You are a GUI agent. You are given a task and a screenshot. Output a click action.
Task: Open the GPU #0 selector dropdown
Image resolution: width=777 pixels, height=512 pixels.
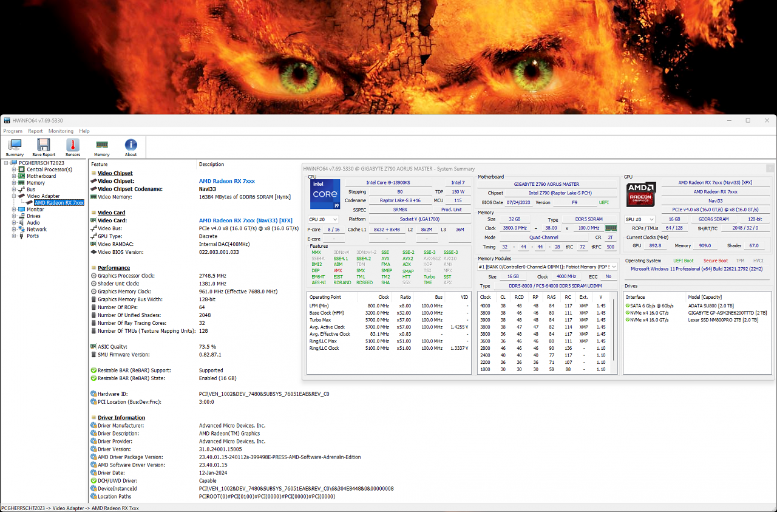[640, 219]
